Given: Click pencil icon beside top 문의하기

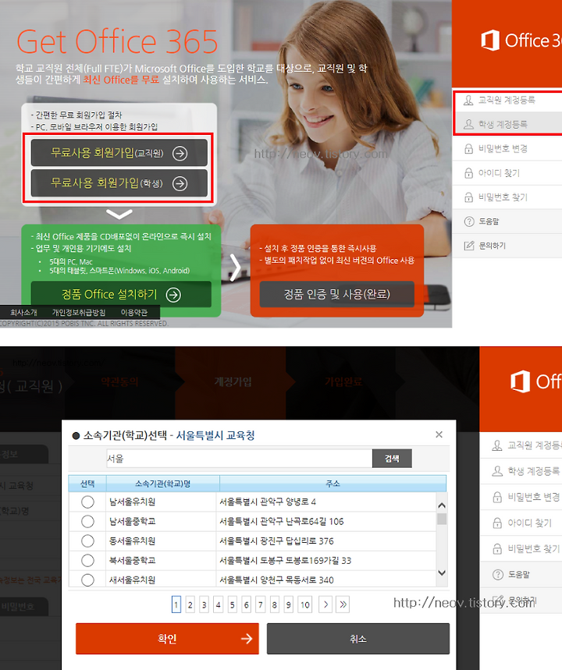Looking at the screenshot, I should 469,246.
